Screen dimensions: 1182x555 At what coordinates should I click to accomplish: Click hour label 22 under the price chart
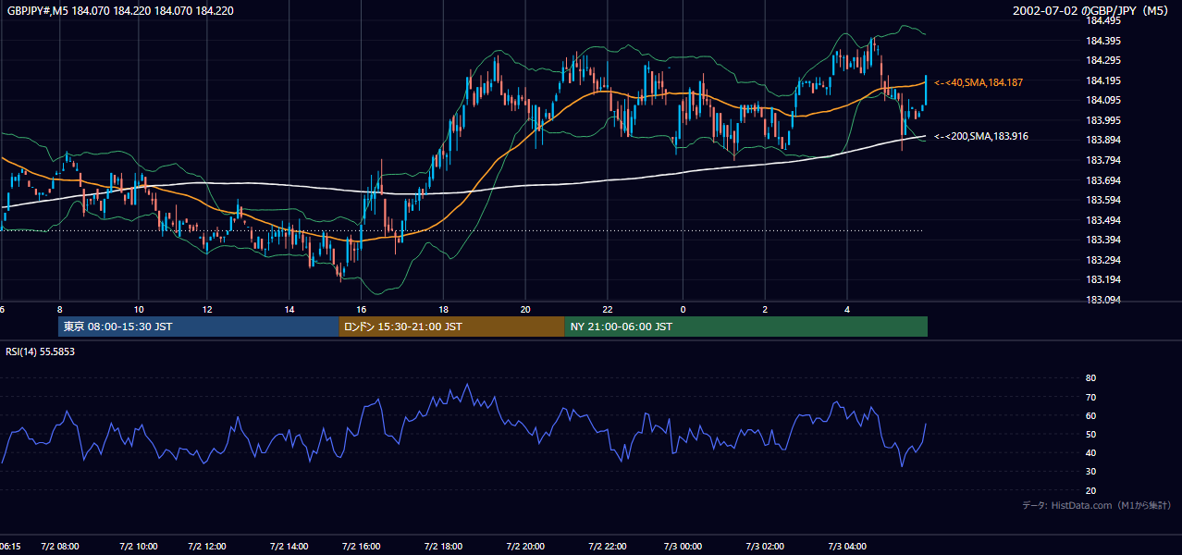point(608,309)
